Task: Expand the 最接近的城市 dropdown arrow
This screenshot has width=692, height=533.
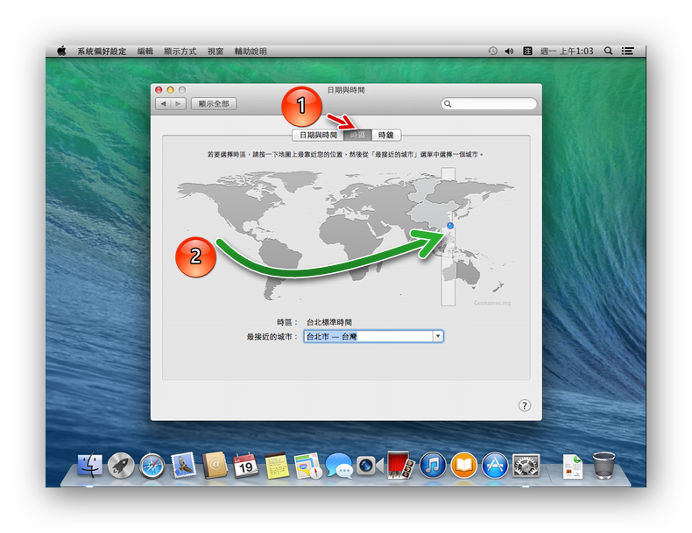Action: [x=438, y=336]
